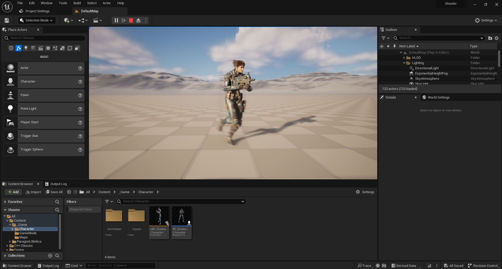
Task: Open Content Browser Settings
Action: pyautogui.click(x=365, y=192)
